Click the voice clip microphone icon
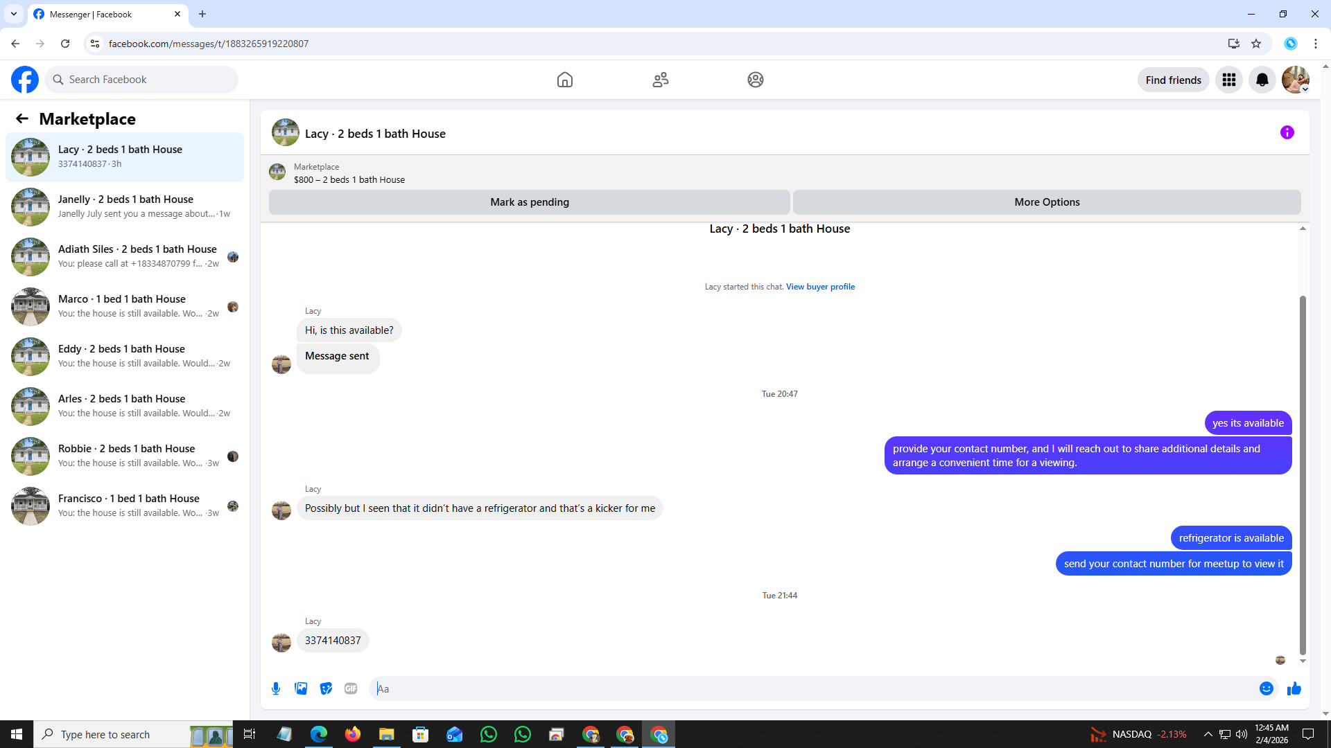 [276, 688]
